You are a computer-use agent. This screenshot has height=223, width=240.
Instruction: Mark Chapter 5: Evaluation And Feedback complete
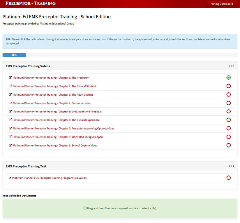pos(228,111)
